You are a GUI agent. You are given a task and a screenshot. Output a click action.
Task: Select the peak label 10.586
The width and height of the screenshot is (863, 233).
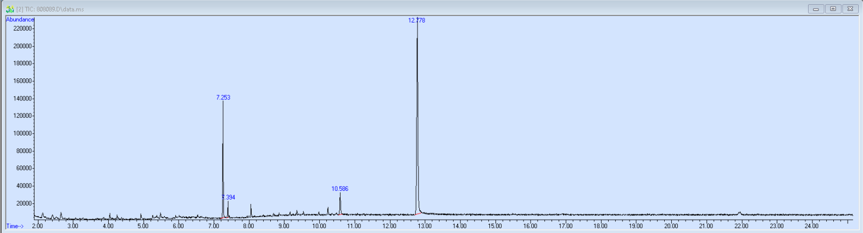coord(339,189)
